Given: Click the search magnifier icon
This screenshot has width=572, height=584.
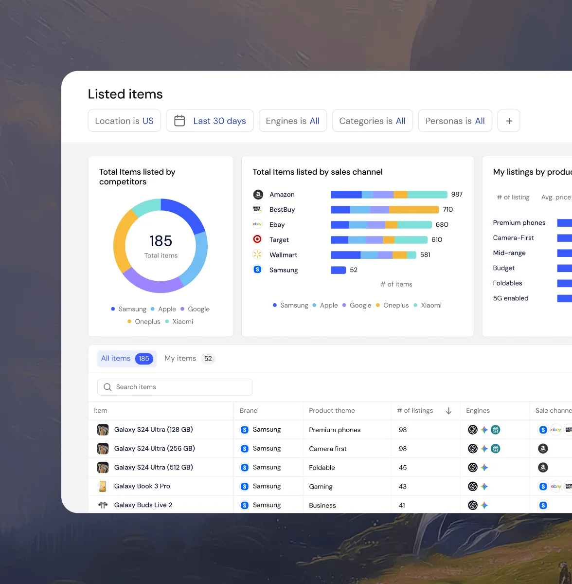Looking at the screenshot, I should (107, 387).
